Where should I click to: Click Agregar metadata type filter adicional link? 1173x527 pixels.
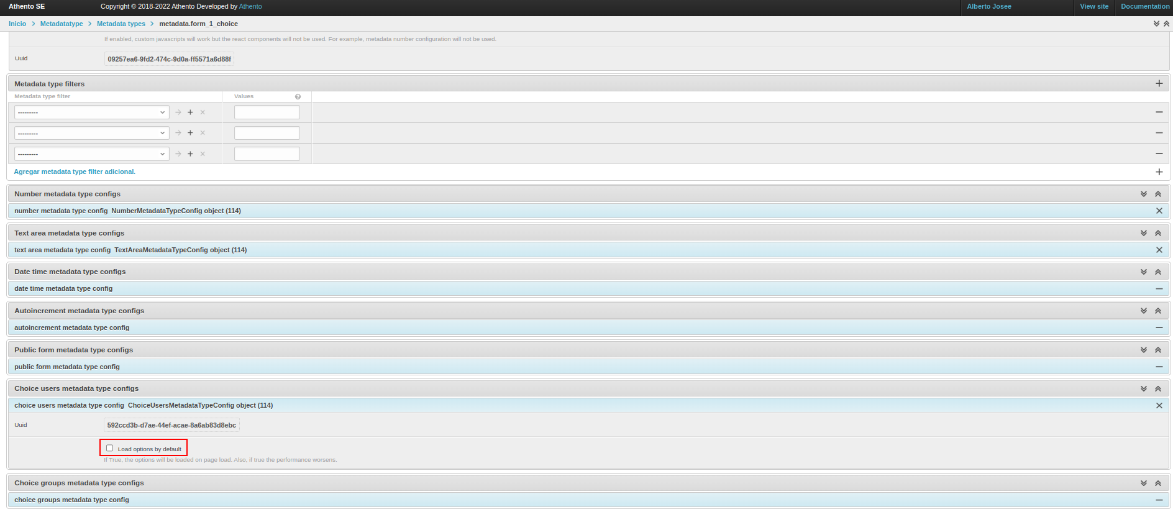point(75,172)
